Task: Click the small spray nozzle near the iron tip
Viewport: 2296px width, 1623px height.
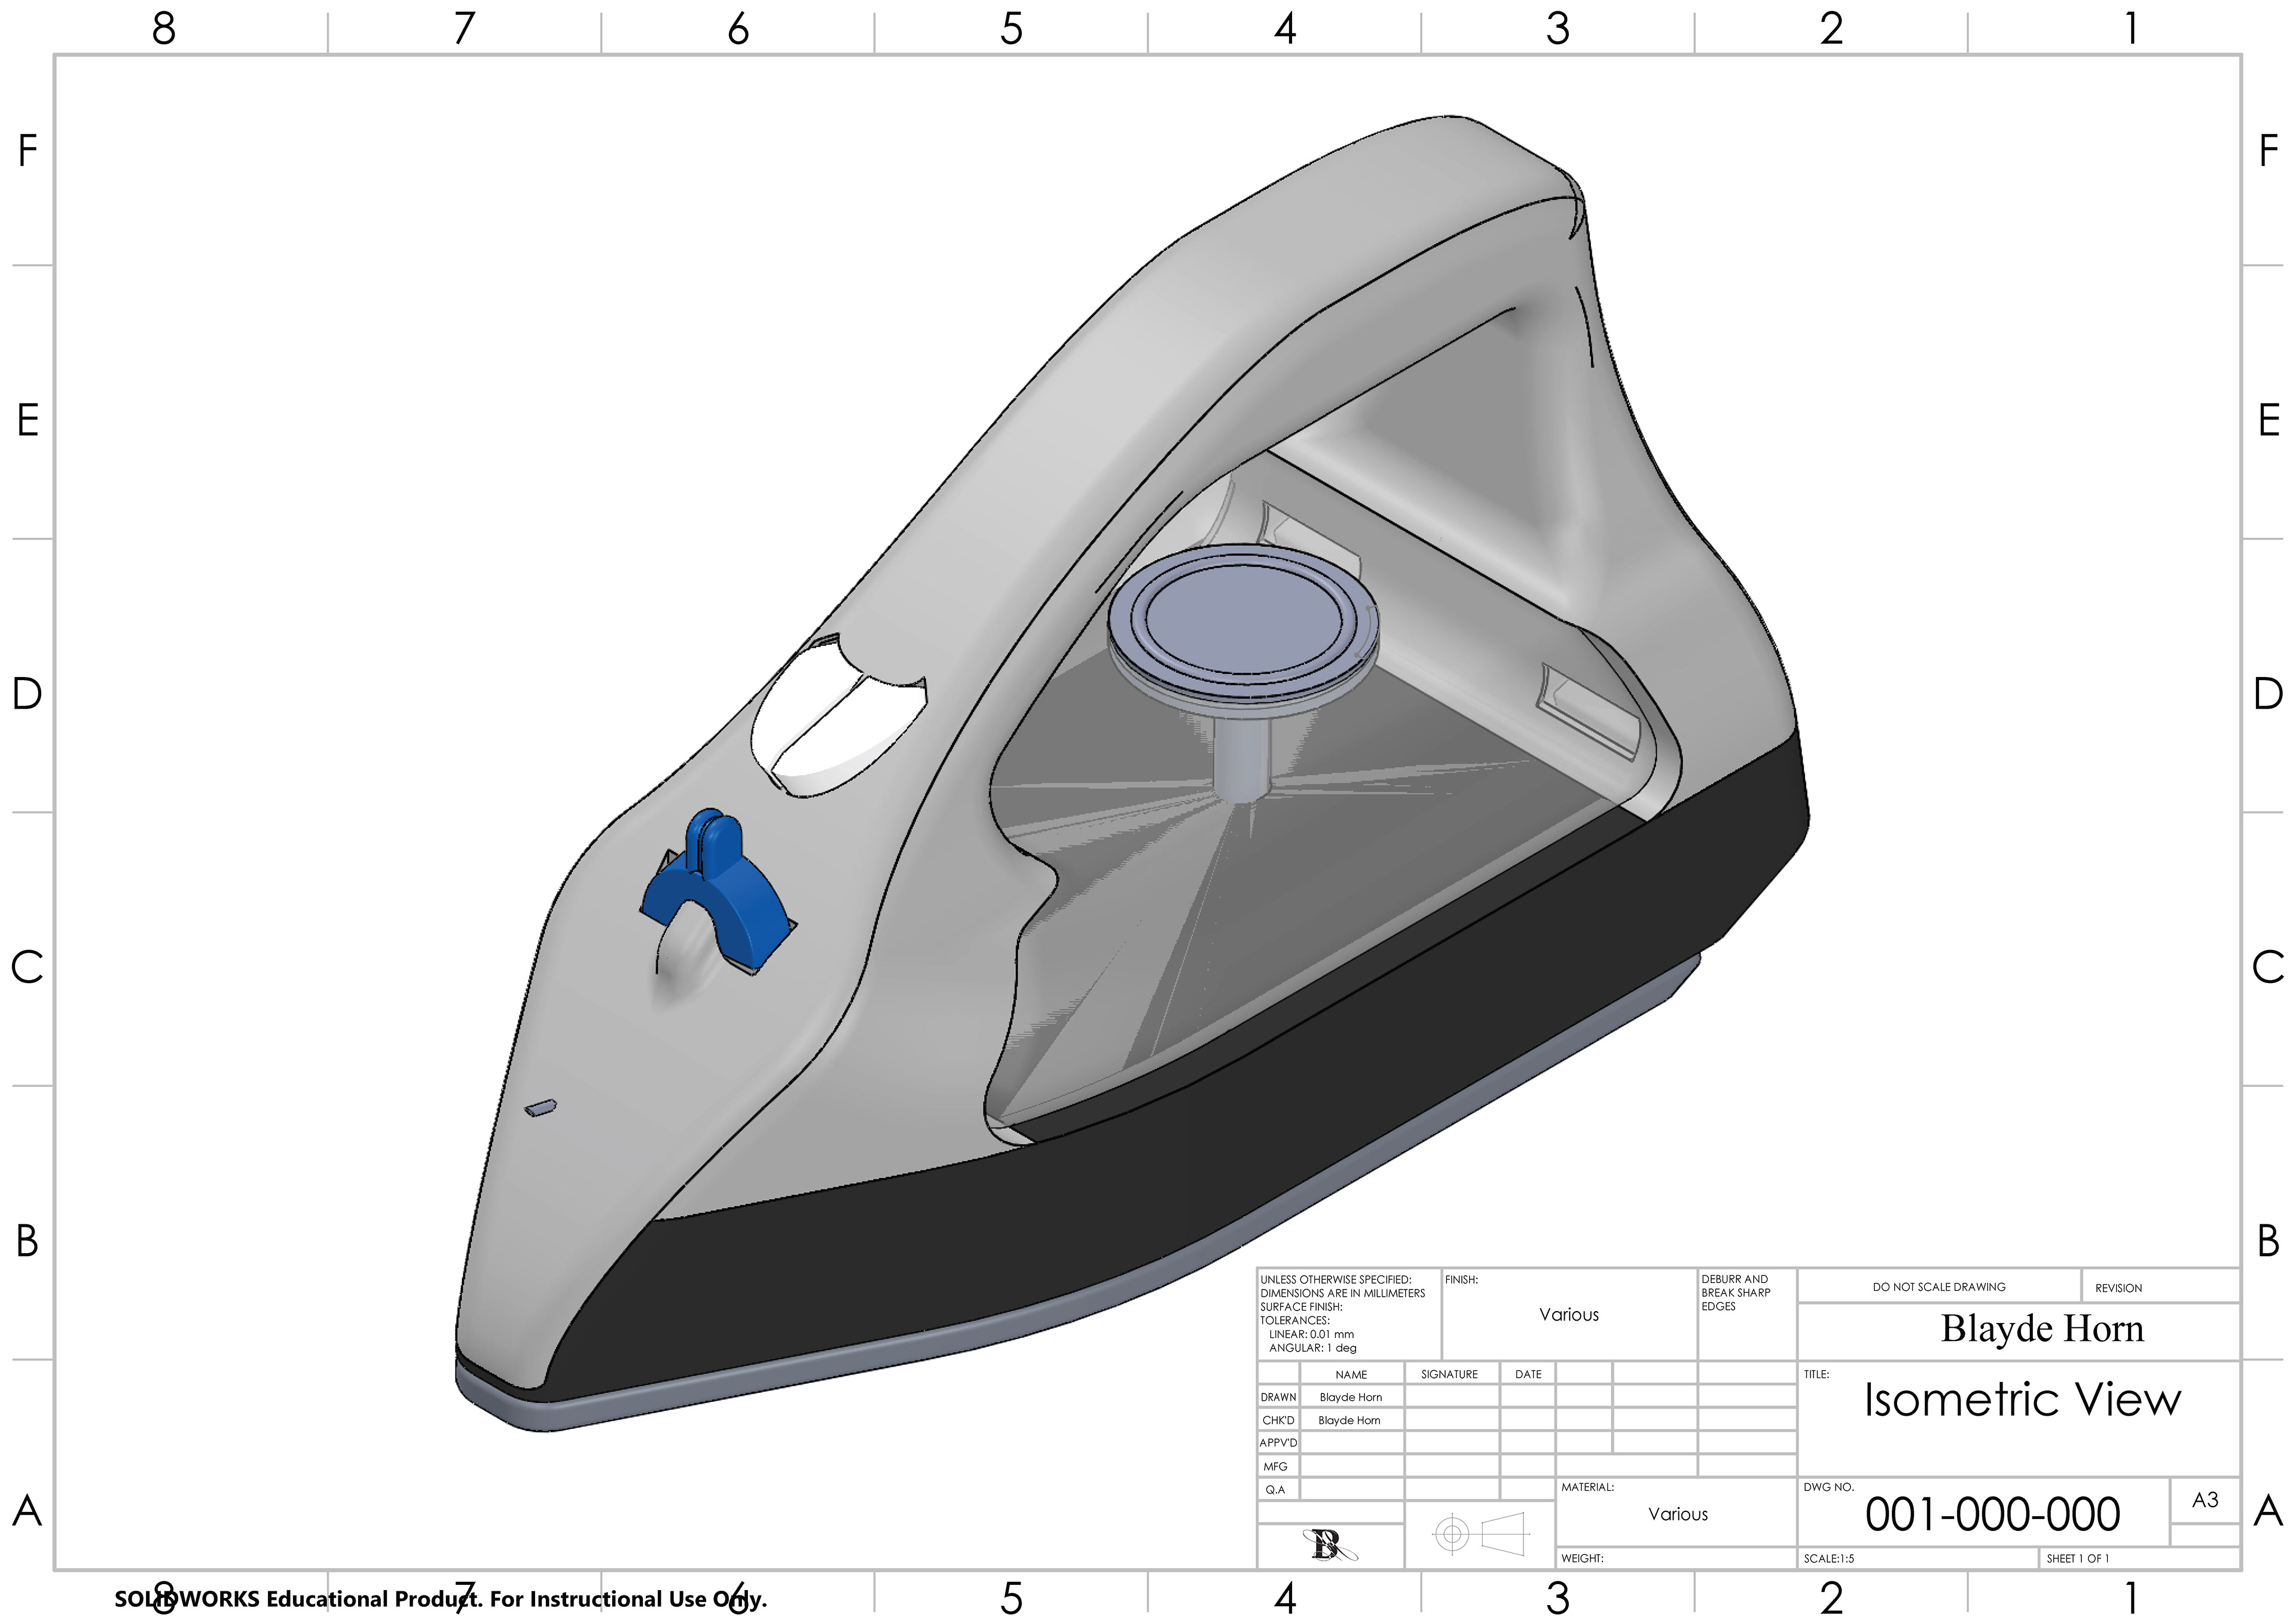Action: pos(541,1107)
